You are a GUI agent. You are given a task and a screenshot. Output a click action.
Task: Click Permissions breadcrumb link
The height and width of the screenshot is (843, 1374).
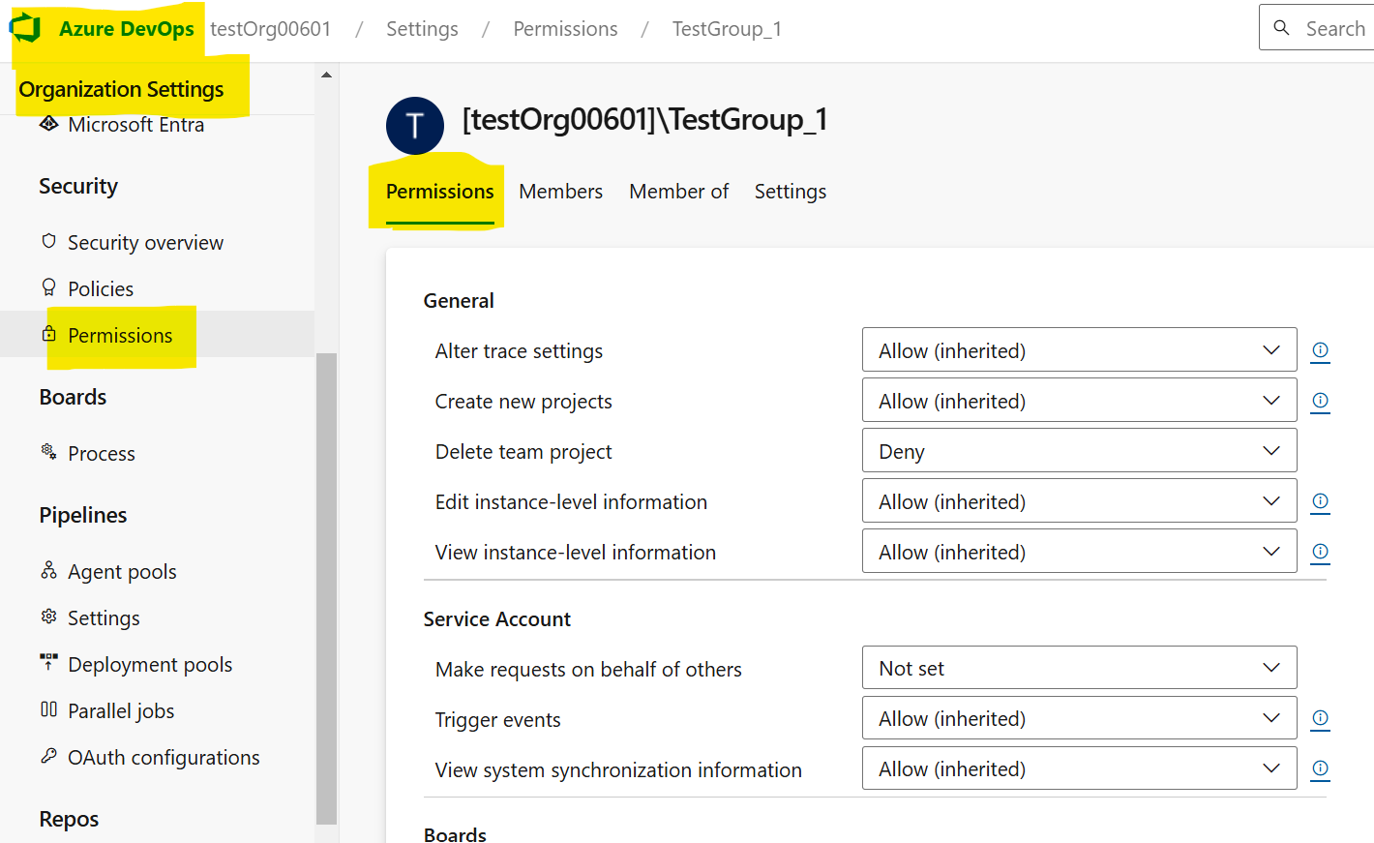[565, 29]
